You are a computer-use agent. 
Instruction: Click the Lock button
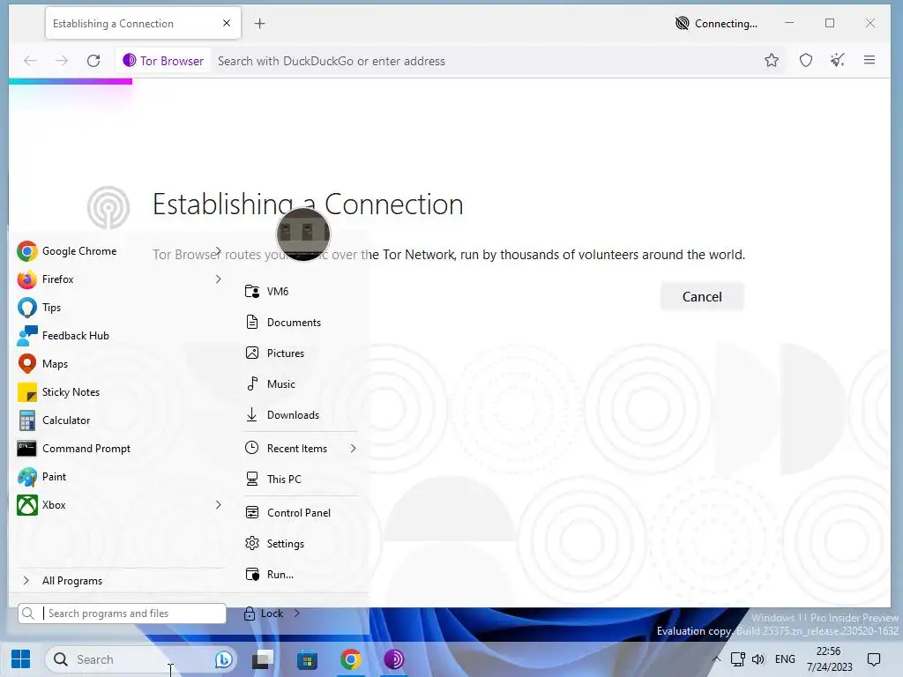pyautogui.click(x=264, y=614)
